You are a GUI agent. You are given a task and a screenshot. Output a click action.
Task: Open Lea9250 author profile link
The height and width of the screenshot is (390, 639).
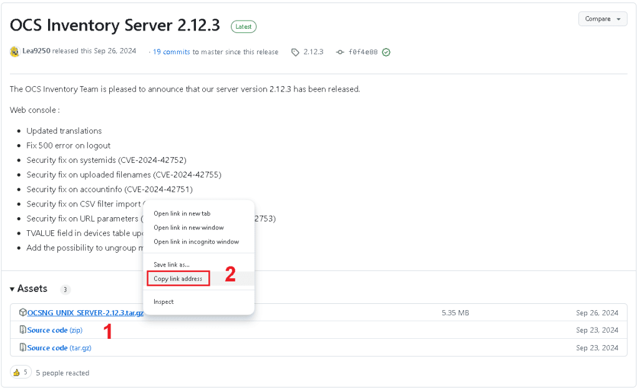pos(36,51)
